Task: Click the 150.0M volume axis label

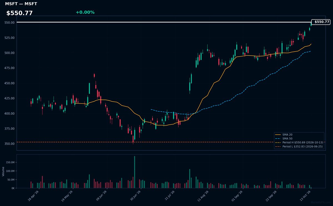Action: coord(10,162)
